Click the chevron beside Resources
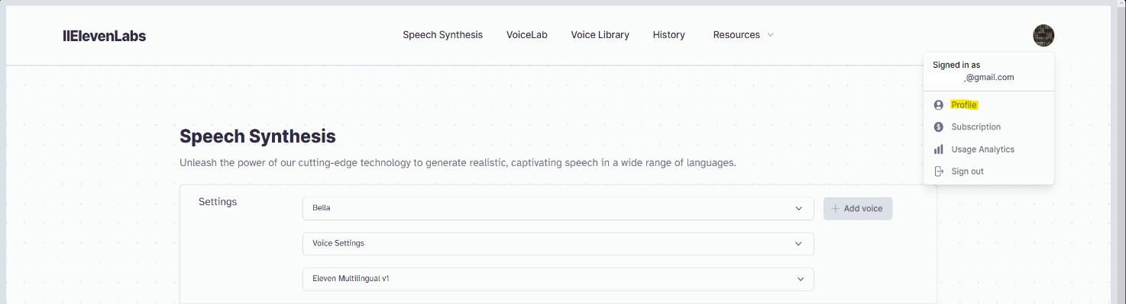Screen dimensions: 1126x304 click(x=770, y=35)
